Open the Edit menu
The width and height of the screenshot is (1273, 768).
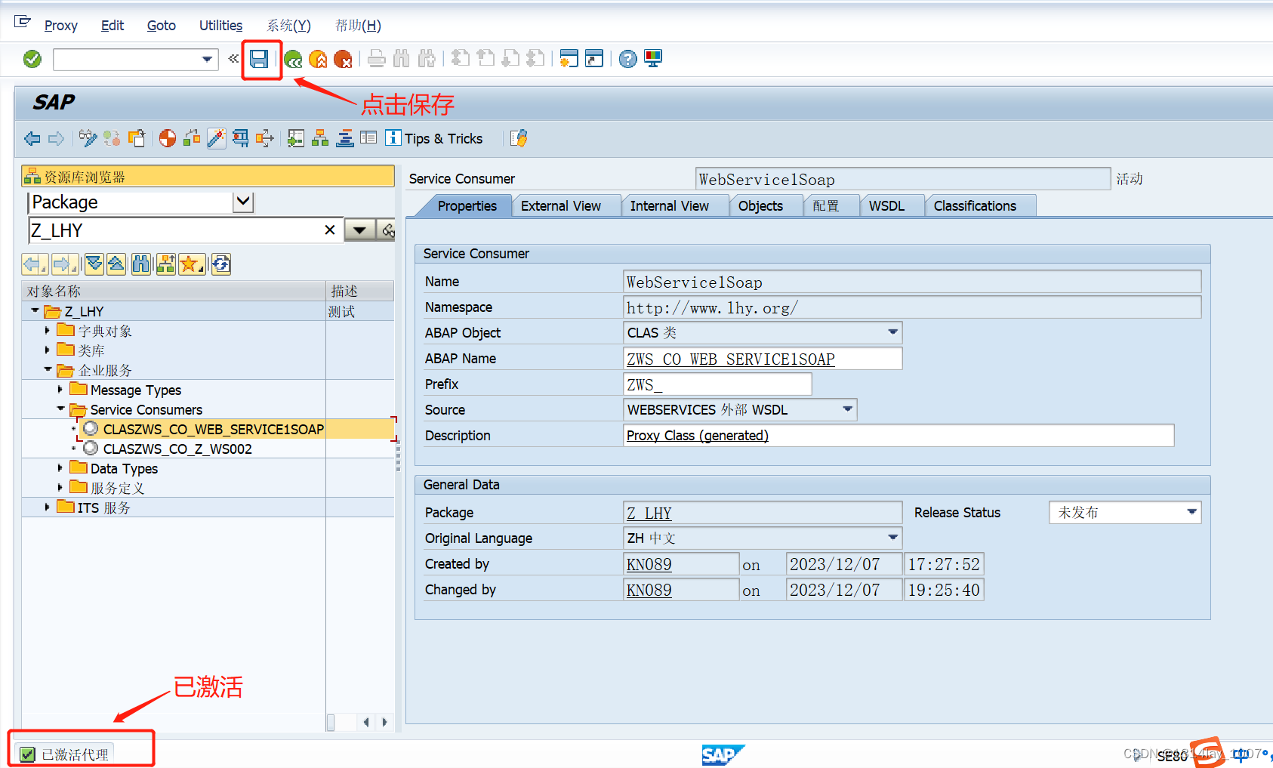pos(113,25)
